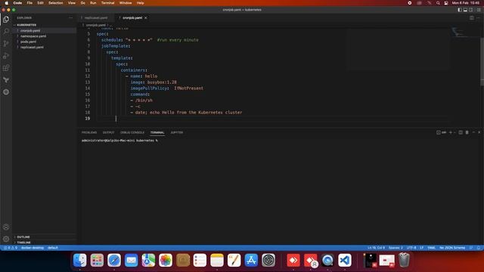Expand the TIMELINE section
Image resolution: width=484 pixels, height=272 pixels.
pos(23,243)
